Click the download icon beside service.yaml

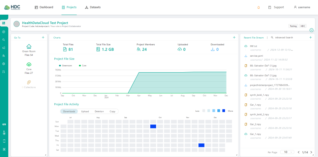pos(246,56)
